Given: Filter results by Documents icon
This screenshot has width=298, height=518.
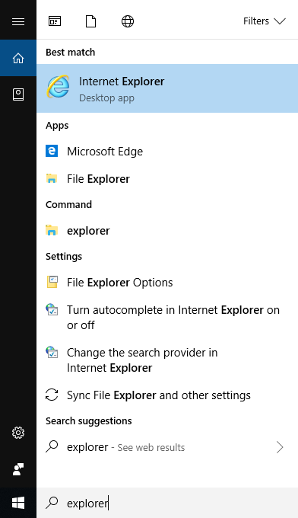Looking at the screenshot, I should [x=90, y=21].
